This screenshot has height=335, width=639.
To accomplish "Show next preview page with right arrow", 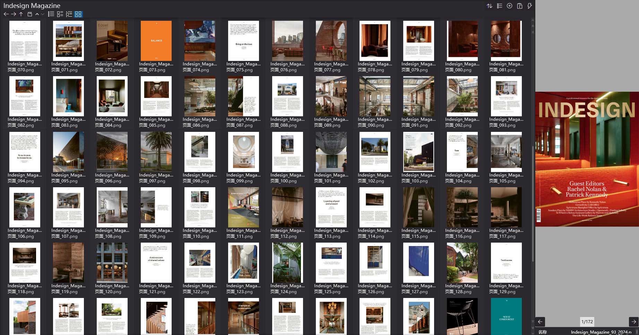I will [x=633, y=322].
